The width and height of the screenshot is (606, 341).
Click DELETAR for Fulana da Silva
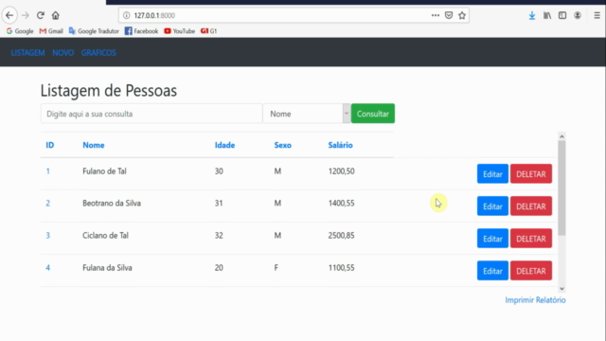[531, 271]
